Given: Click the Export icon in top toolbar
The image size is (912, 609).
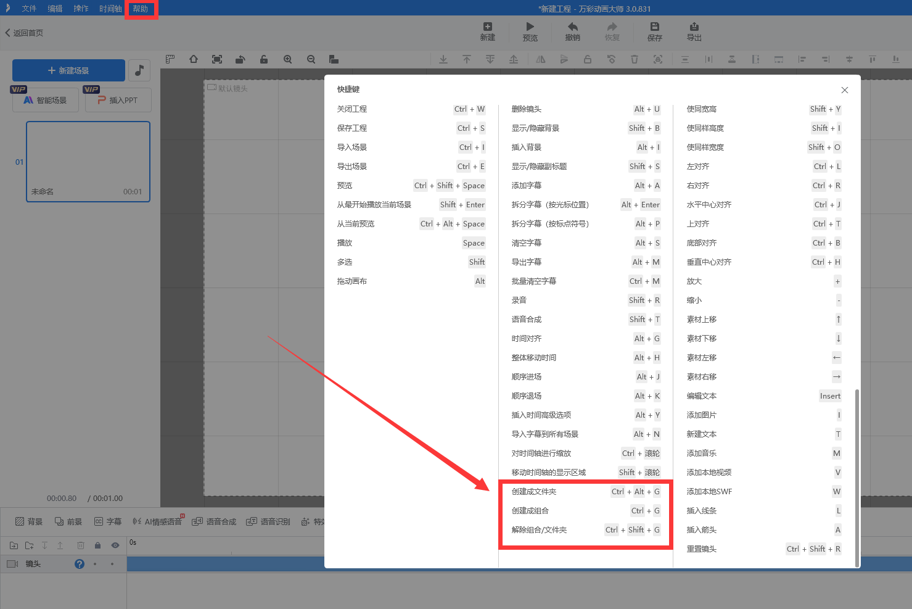Looking at the screenshot, I should 694,27.
